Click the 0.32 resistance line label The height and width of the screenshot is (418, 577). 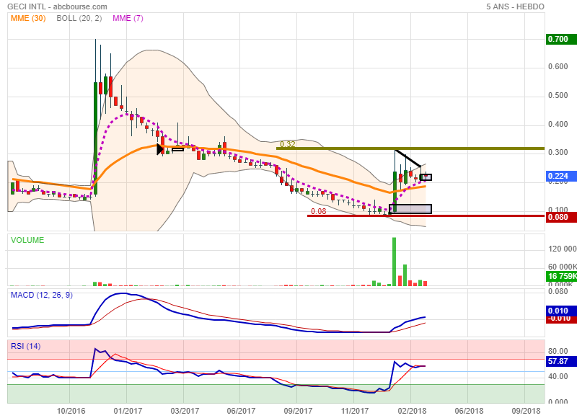(x=287, y=144)
